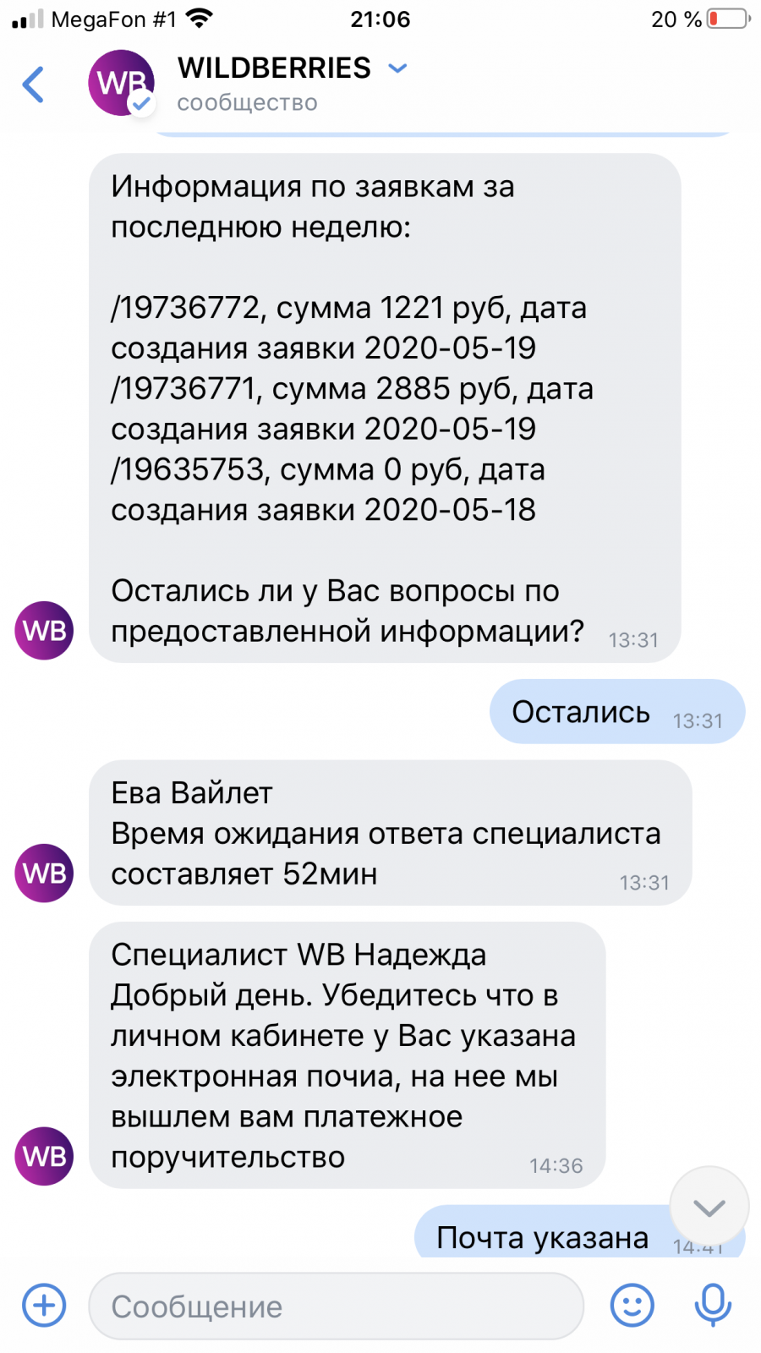
Task: Focus the Сообщение message input field
Action: click(336, 1306)
